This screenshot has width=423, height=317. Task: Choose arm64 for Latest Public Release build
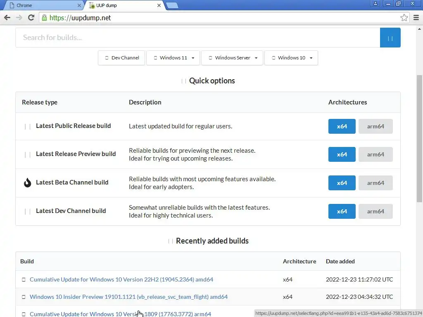point(375,126)
